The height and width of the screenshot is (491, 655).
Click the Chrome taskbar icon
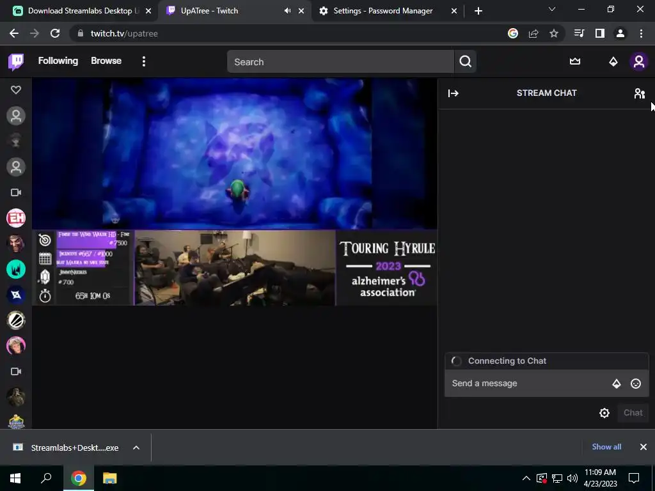pos(78,478)
